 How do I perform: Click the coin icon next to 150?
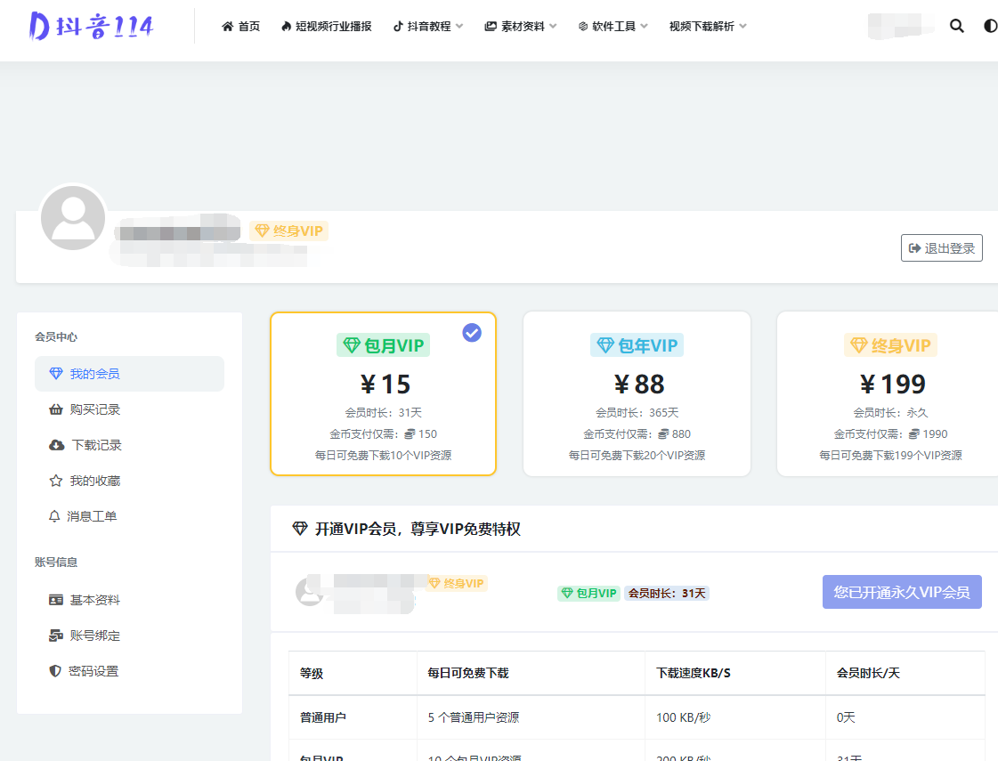410,434
